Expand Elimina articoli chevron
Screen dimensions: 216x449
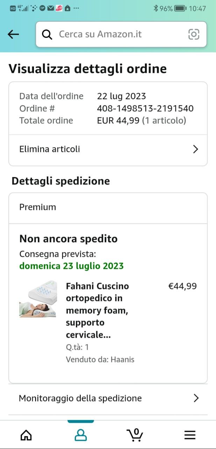195,149
